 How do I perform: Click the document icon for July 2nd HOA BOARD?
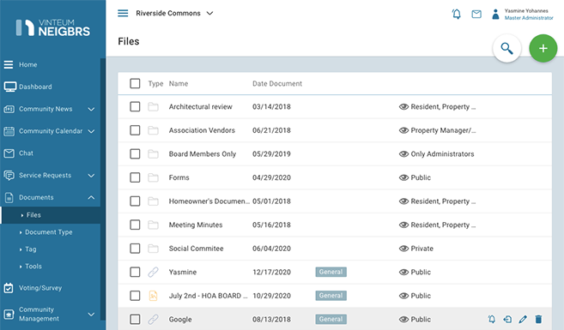(153, 296)
